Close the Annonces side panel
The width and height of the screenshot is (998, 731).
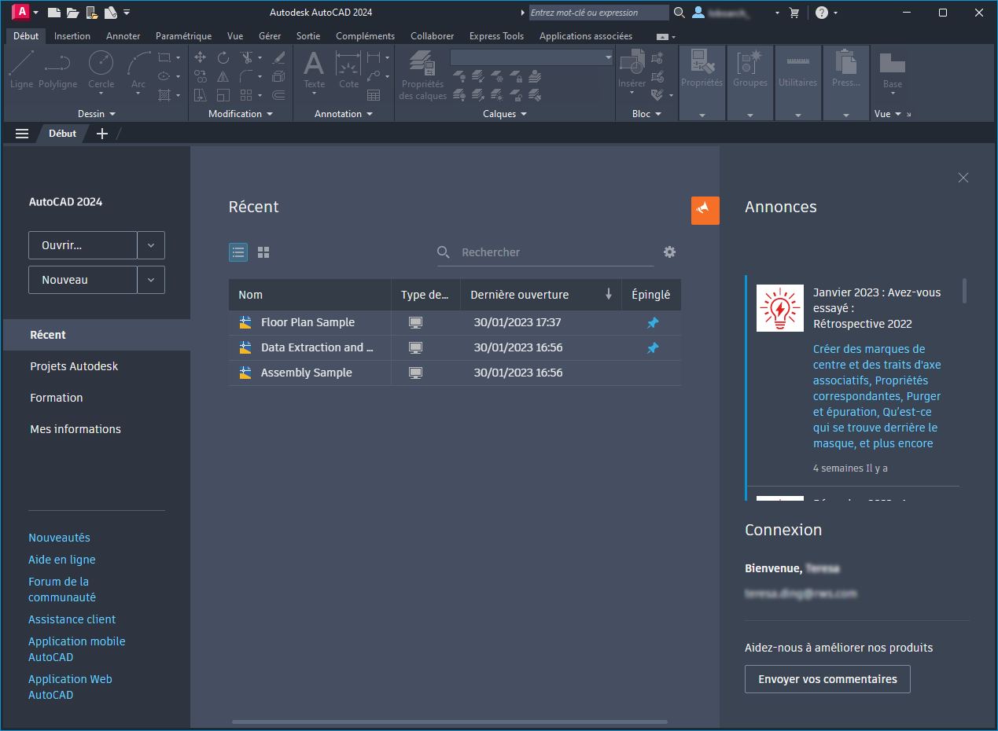(963, 178)
